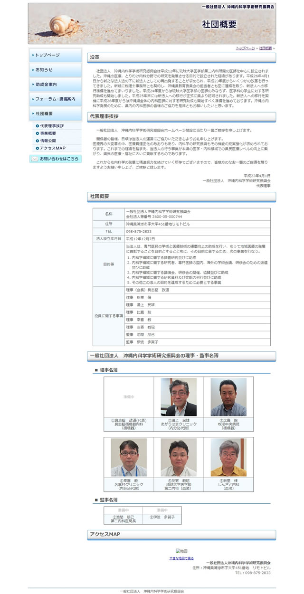Click the 社団概要 breadcrumb link
Viewport: 304px width, 594px height.
[x=266, y=48]
